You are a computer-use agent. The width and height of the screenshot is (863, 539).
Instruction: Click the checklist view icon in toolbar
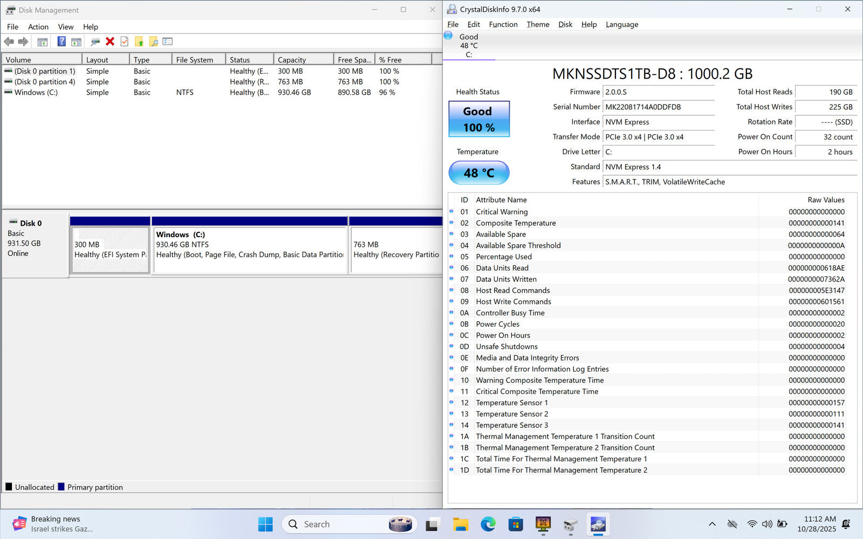pos(168,42)
